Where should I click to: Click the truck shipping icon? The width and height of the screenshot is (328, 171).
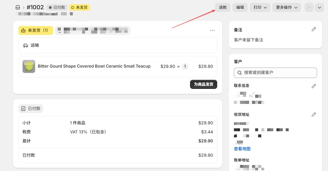pyautogui.click(x=26, y=45)
